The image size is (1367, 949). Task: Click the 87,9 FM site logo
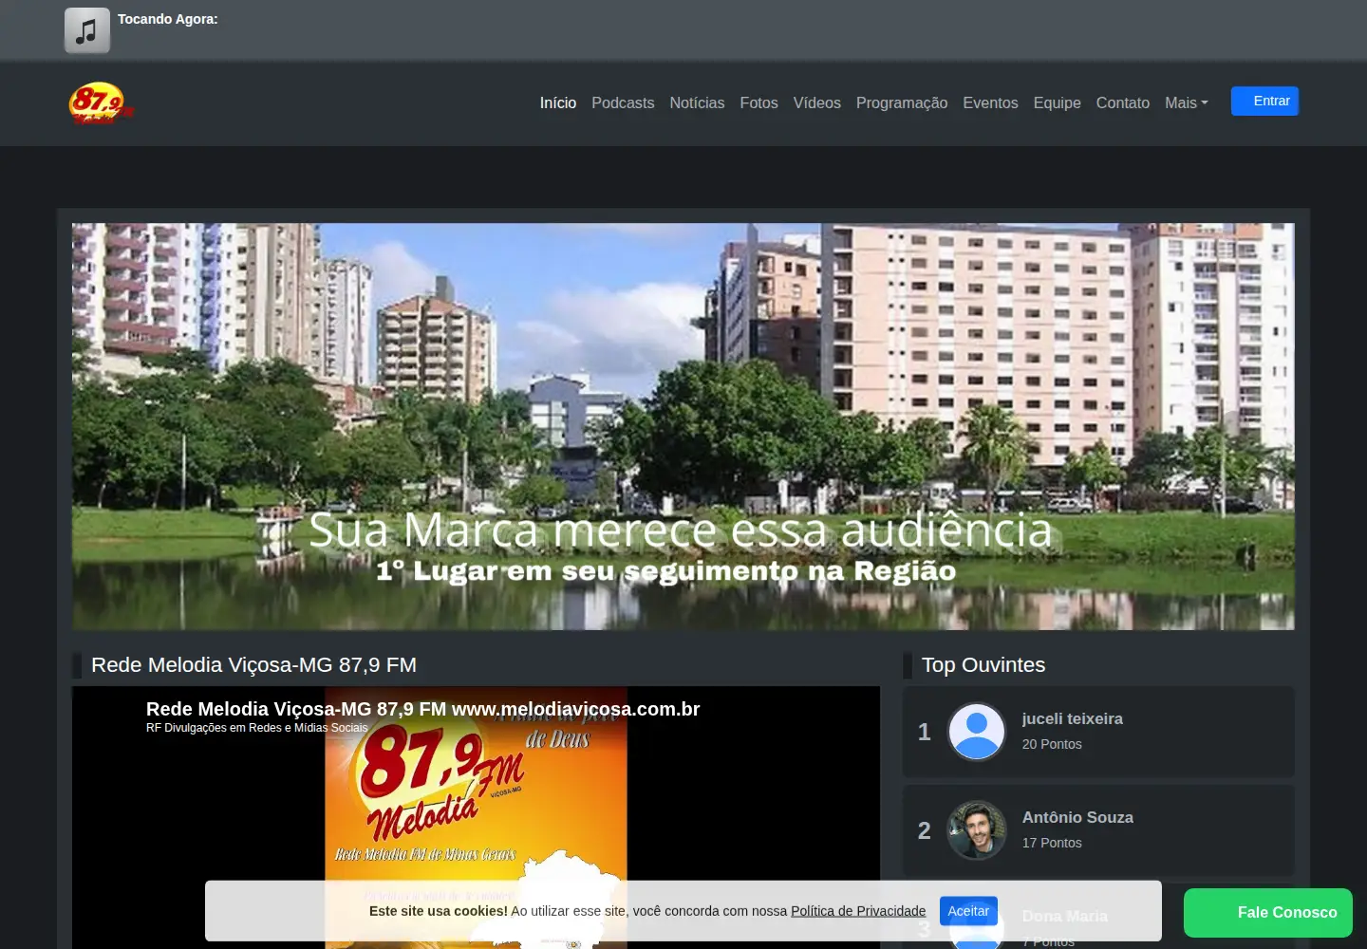pyautogui.click(x=101, y=103)
